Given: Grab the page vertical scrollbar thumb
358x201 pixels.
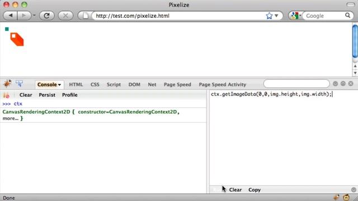Looking at the screenshot, I should (355, 41).
